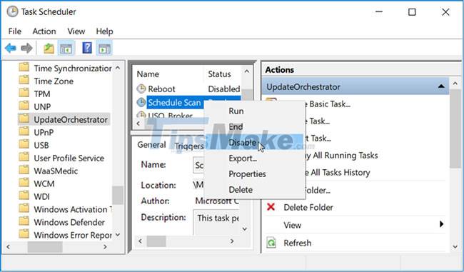Click the WaaSMedic folder icon
The width and height of the screenshot is (464, 272).
[x=24, y=170]
